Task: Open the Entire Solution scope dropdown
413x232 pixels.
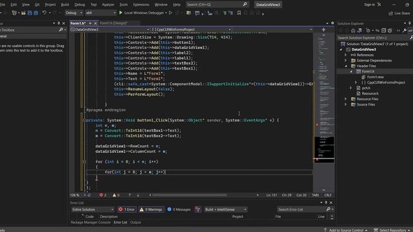Action: point(93,209)
